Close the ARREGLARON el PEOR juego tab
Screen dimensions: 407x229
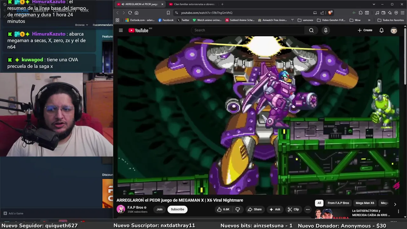coord(162,4)
